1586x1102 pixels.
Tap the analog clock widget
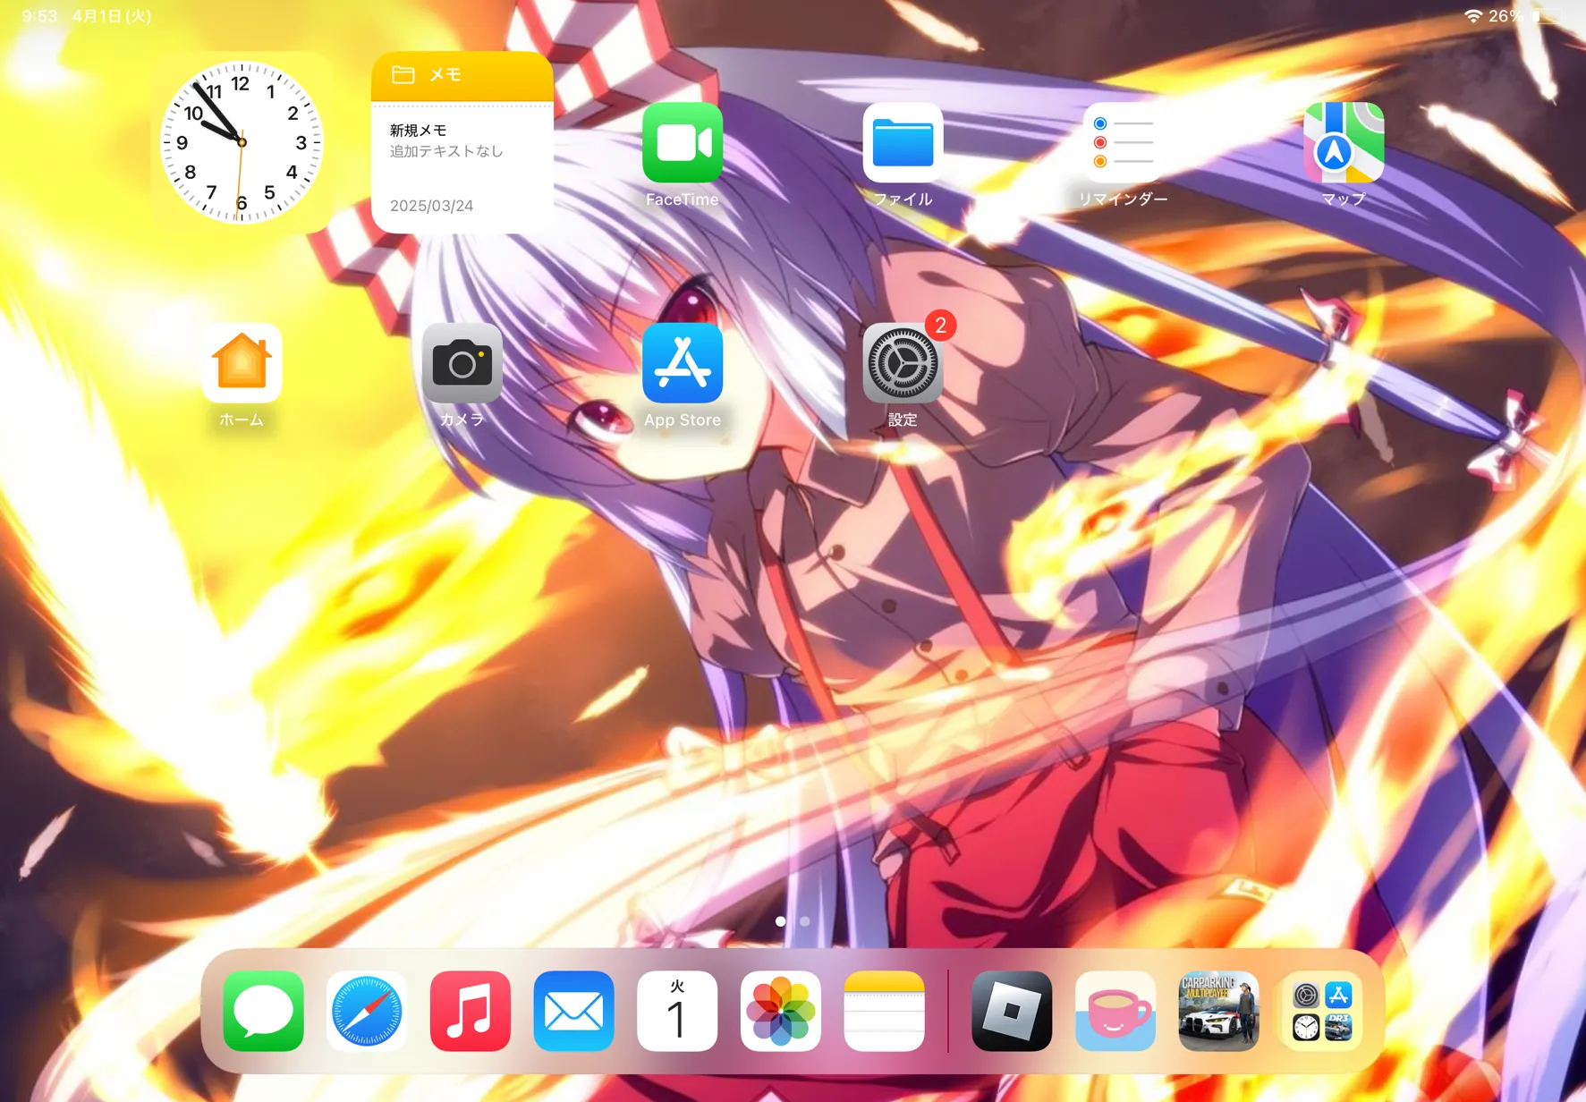point(242,142)
